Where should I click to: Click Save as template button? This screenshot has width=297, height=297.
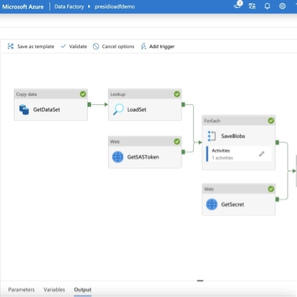[x=31, y=46]
